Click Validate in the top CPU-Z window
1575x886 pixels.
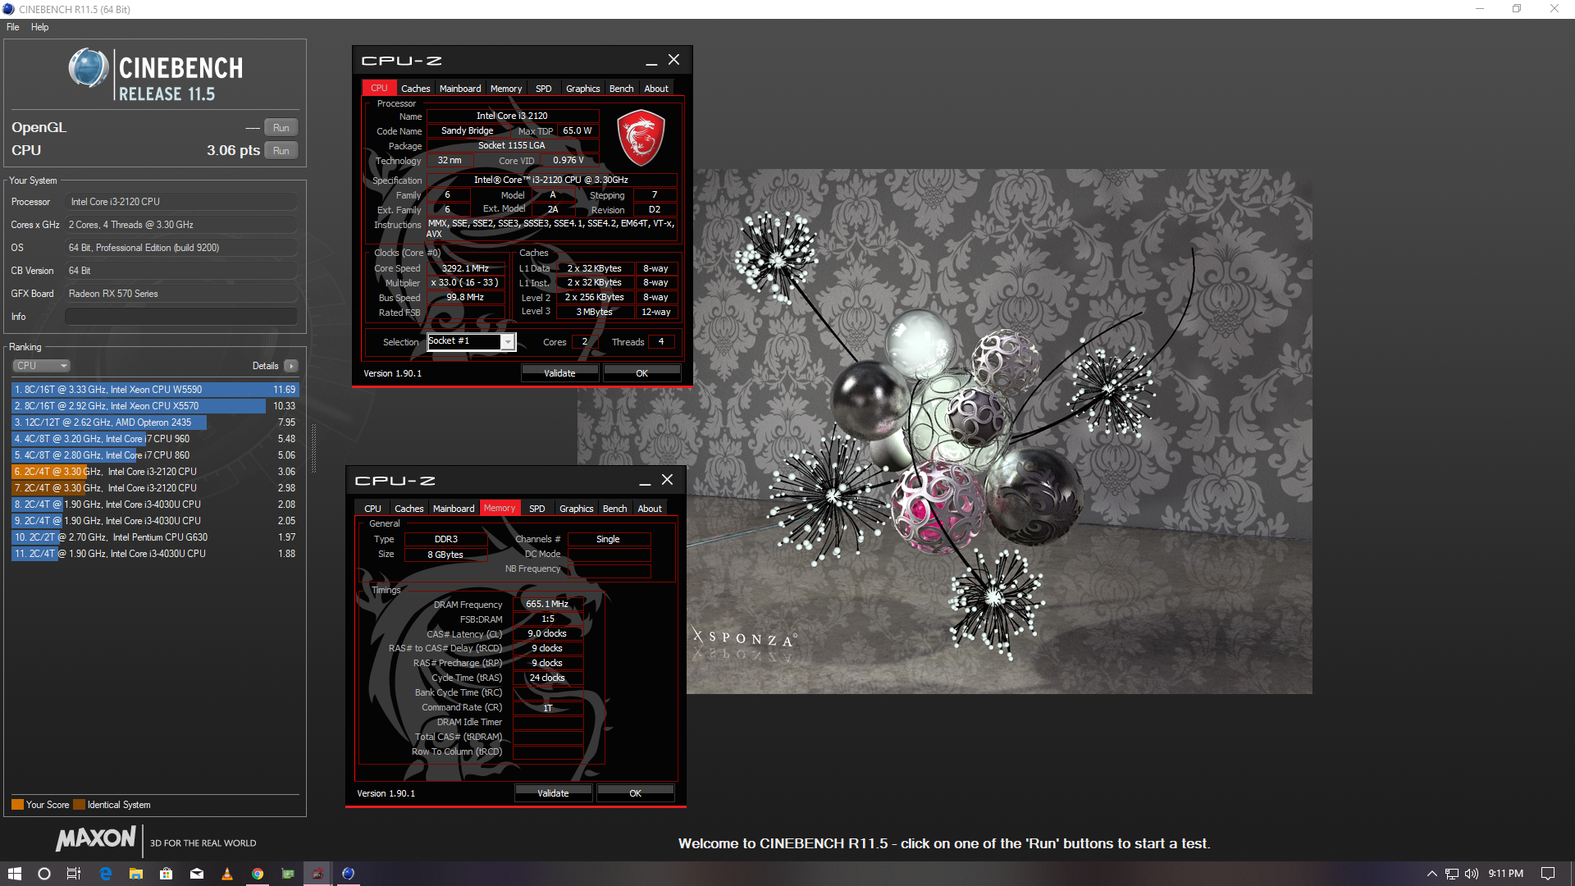(559, 373)
